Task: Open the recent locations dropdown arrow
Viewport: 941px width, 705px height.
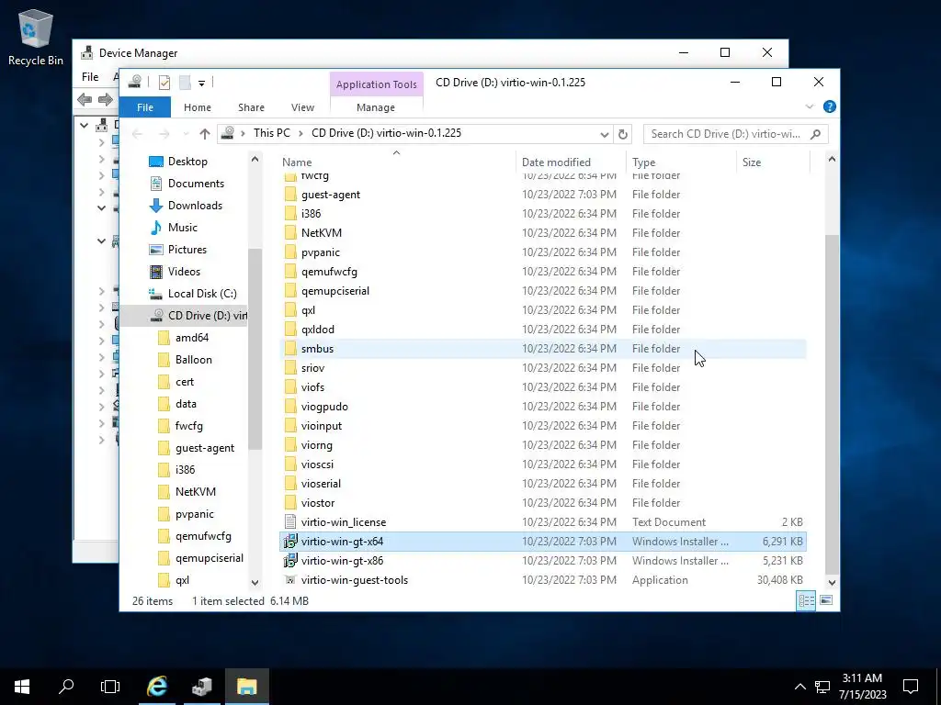Action: click(186, 134)
